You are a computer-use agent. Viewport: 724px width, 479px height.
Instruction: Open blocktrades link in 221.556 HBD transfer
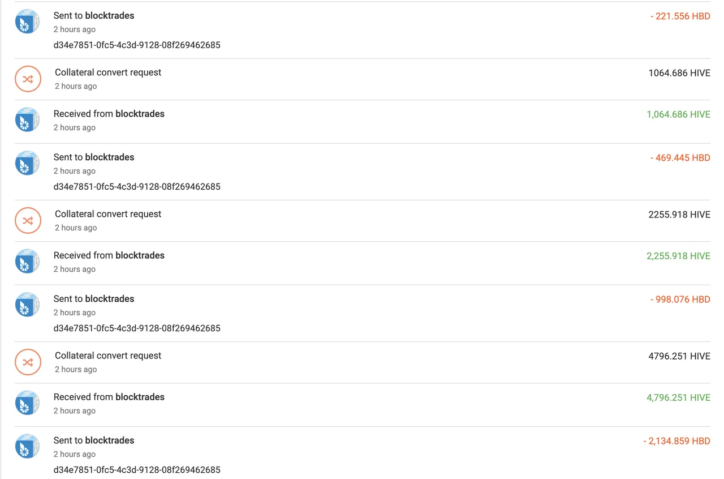click(x=109, y=16)
